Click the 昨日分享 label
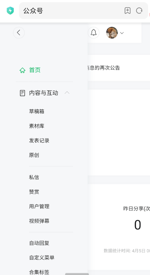This screenshot has width=150, height=275. tap(137, 208)
